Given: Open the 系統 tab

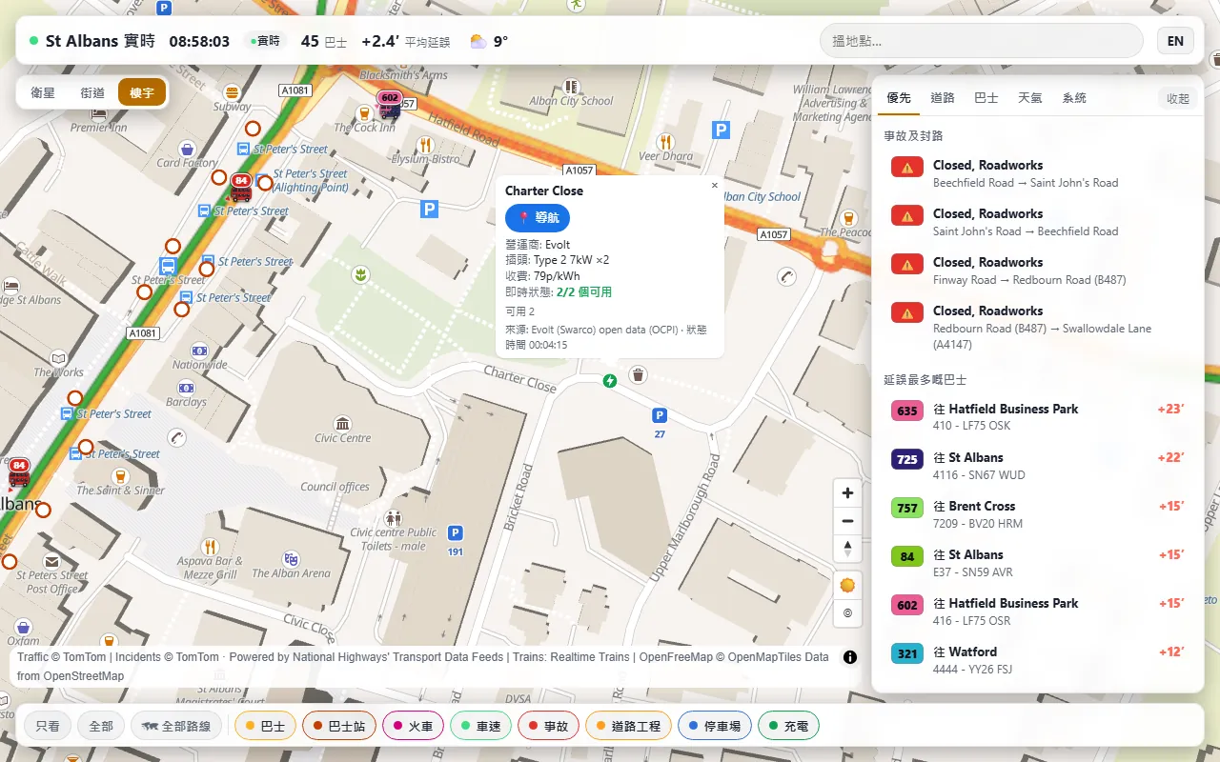Looking at the screenshot, I should (1074, 98).
